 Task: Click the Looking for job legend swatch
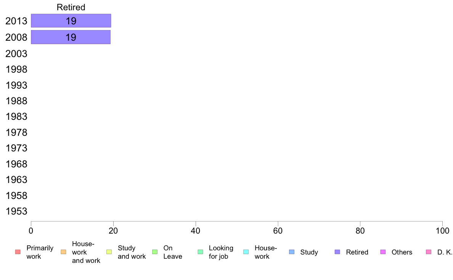coord(200,252)
